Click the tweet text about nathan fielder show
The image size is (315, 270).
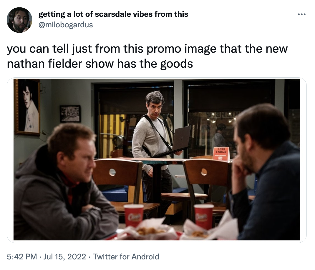point(147,56)
